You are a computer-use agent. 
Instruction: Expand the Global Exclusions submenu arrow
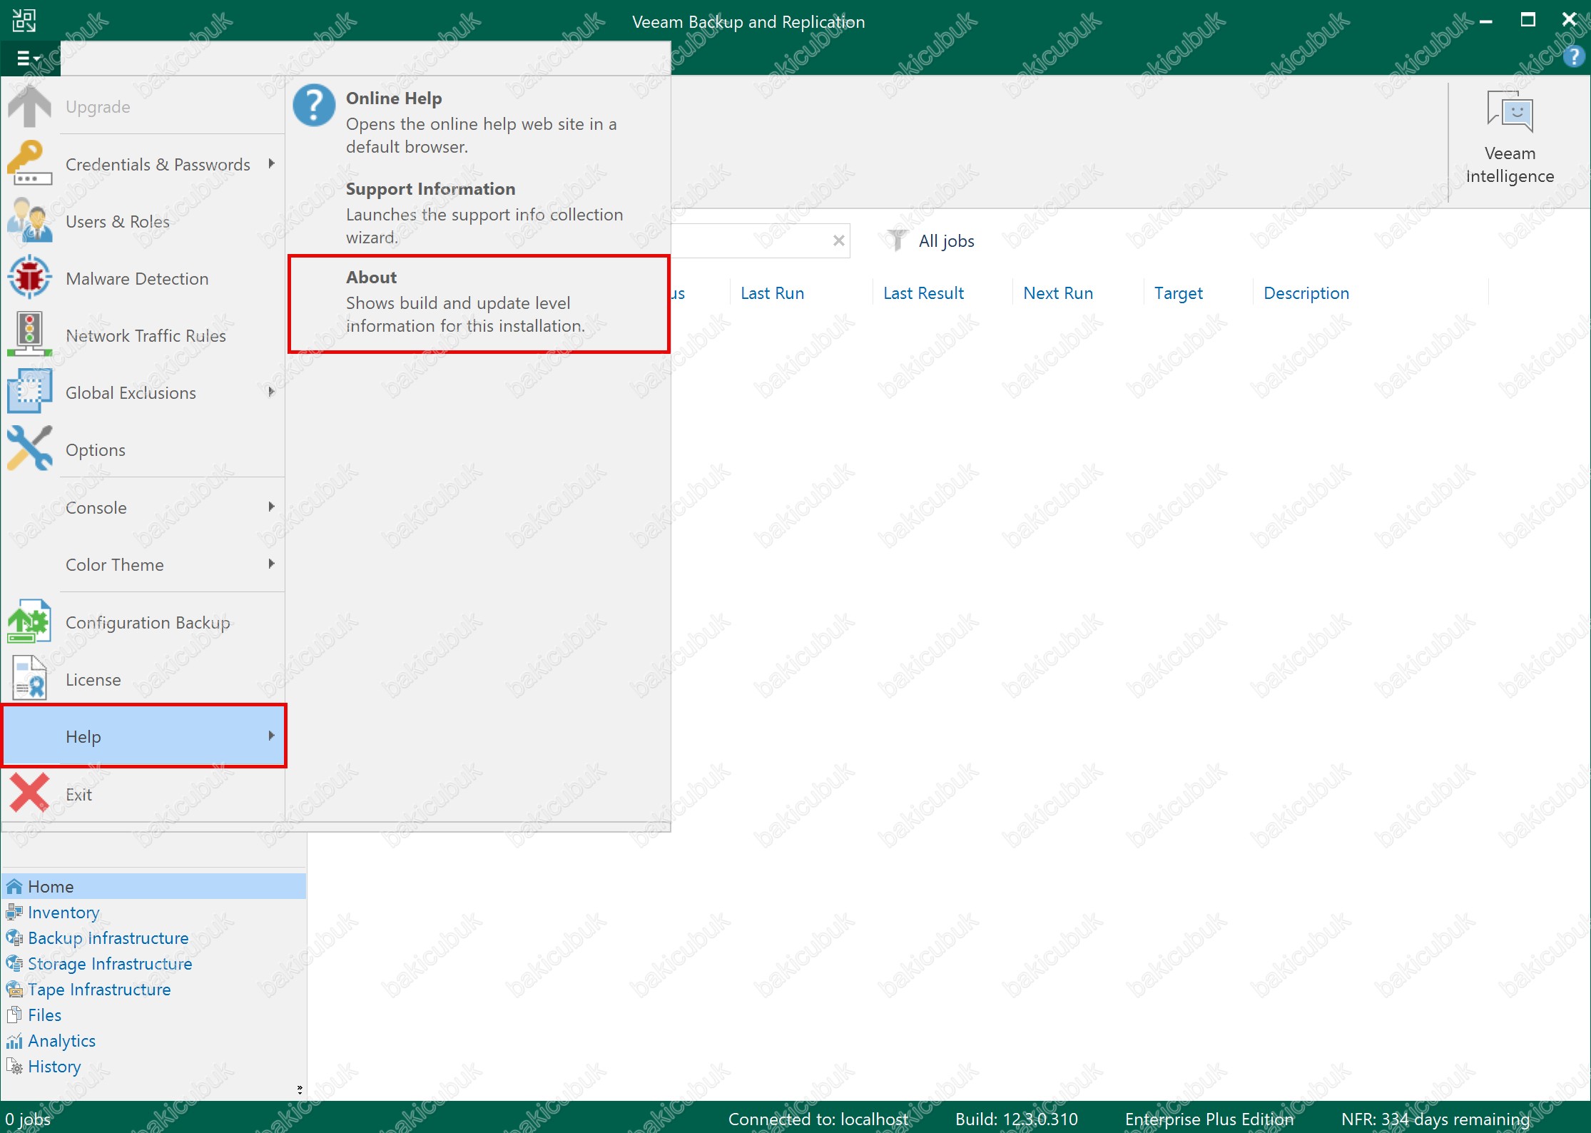point(271,392)
